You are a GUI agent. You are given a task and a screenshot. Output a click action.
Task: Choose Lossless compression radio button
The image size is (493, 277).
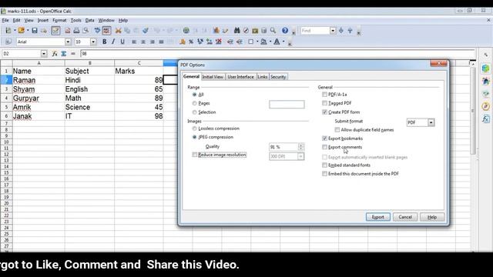click(194, 128)
